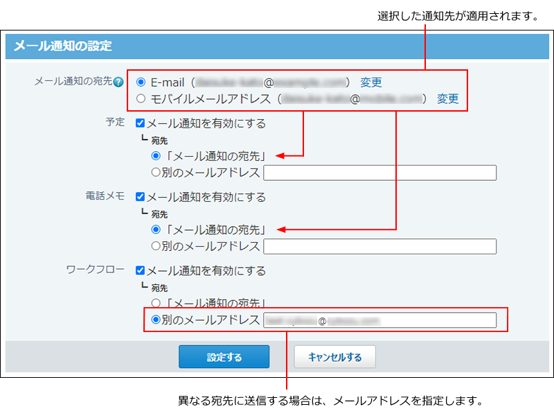Select 「メール通知の宛先」 radio under 予定
The width and height of the screenshot is (554, 409).
coord(155,156)
